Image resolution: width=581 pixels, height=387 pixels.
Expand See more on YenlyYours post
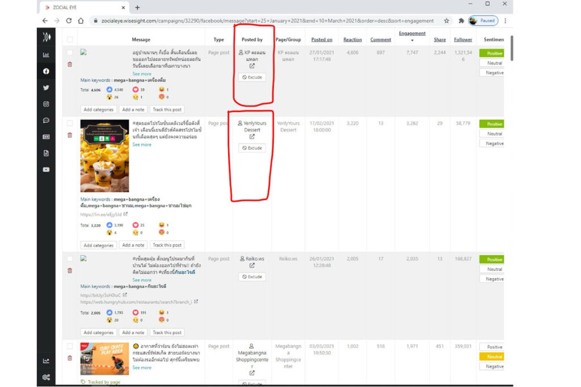[142, 144]
